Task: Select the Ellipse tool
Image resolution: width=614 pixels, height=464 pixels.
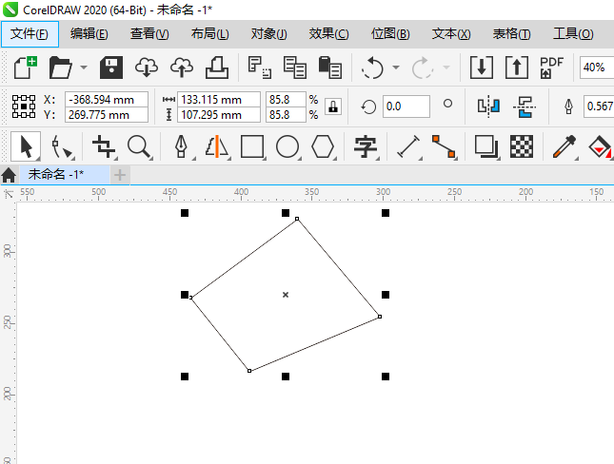Action: tap(287, 146)
